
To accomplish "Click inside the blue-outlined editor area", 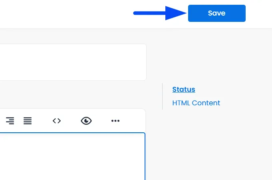I will pyautogui.click(x=73, y=156).
